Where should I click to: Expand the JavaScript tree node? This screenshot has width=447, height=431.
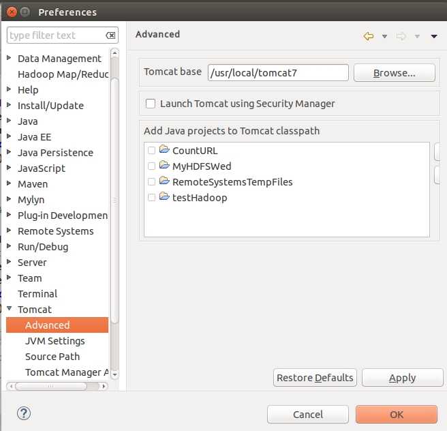click(9, 168)
